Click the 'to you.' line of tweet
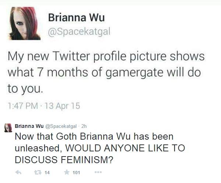221x183 pixels. tap(25, 89)
